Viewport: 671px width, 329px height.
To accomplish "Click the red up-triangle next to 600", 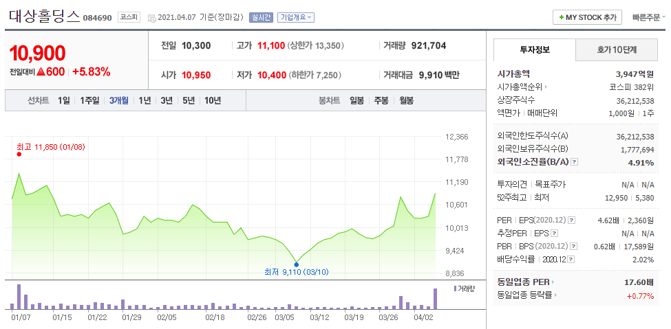I will click(x=41, y=72).
